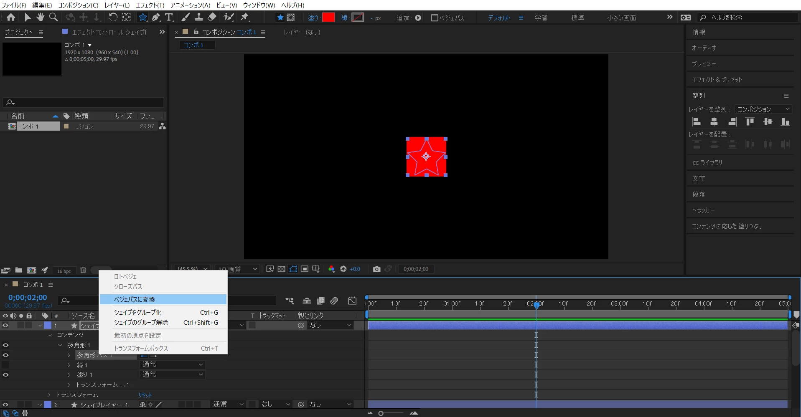Hide layer 2 シェイプレイヤー 4
The width and height of the screenshot is (801, 417).
[5, 404]
